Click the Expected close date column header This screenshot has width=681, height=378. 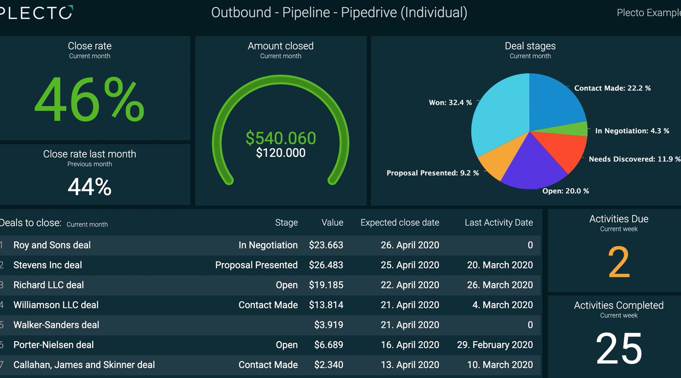[400, 223]
